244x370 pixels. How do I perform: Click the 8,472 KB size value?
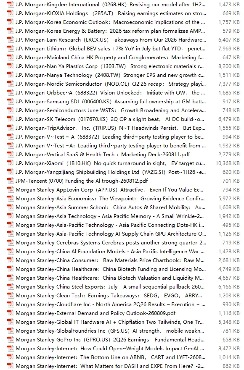(229, 349)
